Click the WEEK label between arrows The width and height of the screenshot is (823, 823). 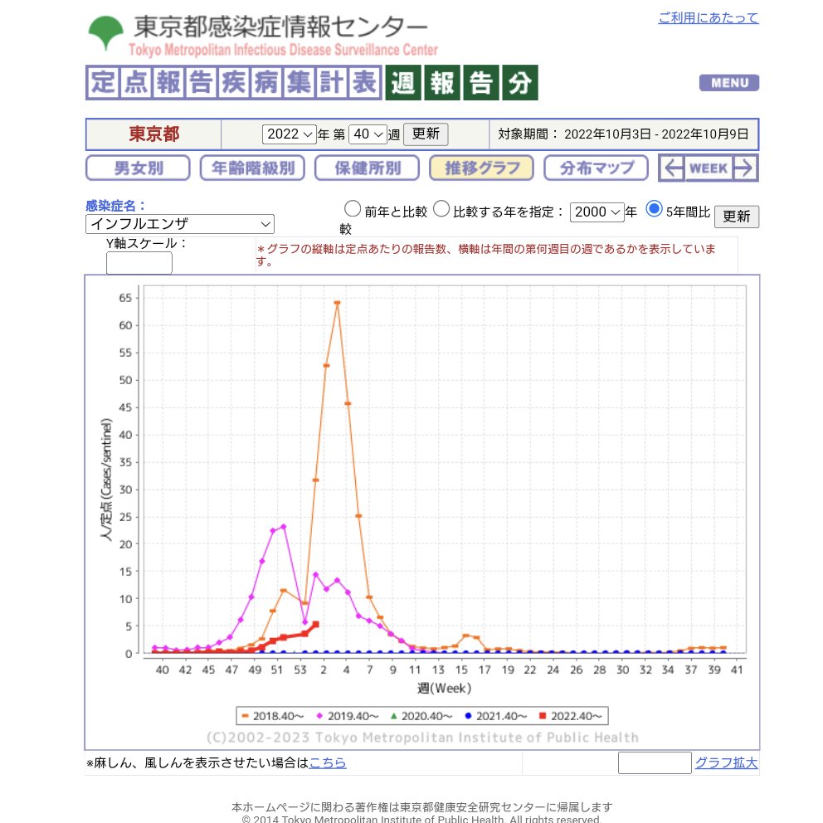tap(709, 168)
